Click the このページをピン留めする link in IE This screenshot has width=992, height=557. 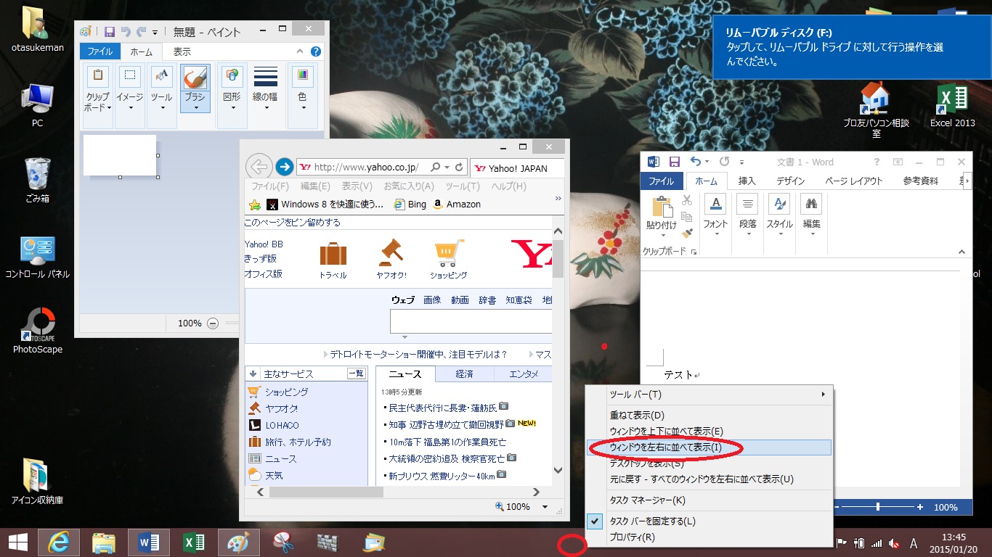point(293,223)
